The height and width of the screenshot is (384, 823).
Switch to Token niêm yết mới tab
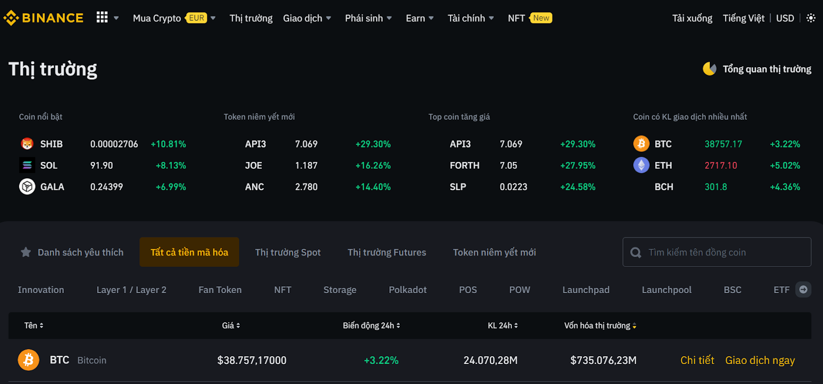[494, 252]
